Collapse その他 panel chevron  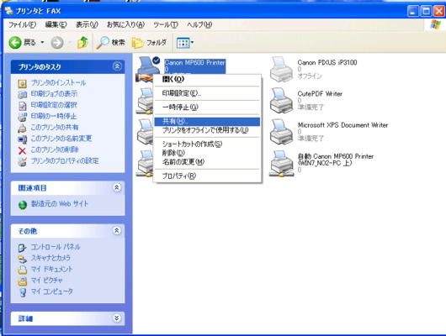(x=117, y=231)
